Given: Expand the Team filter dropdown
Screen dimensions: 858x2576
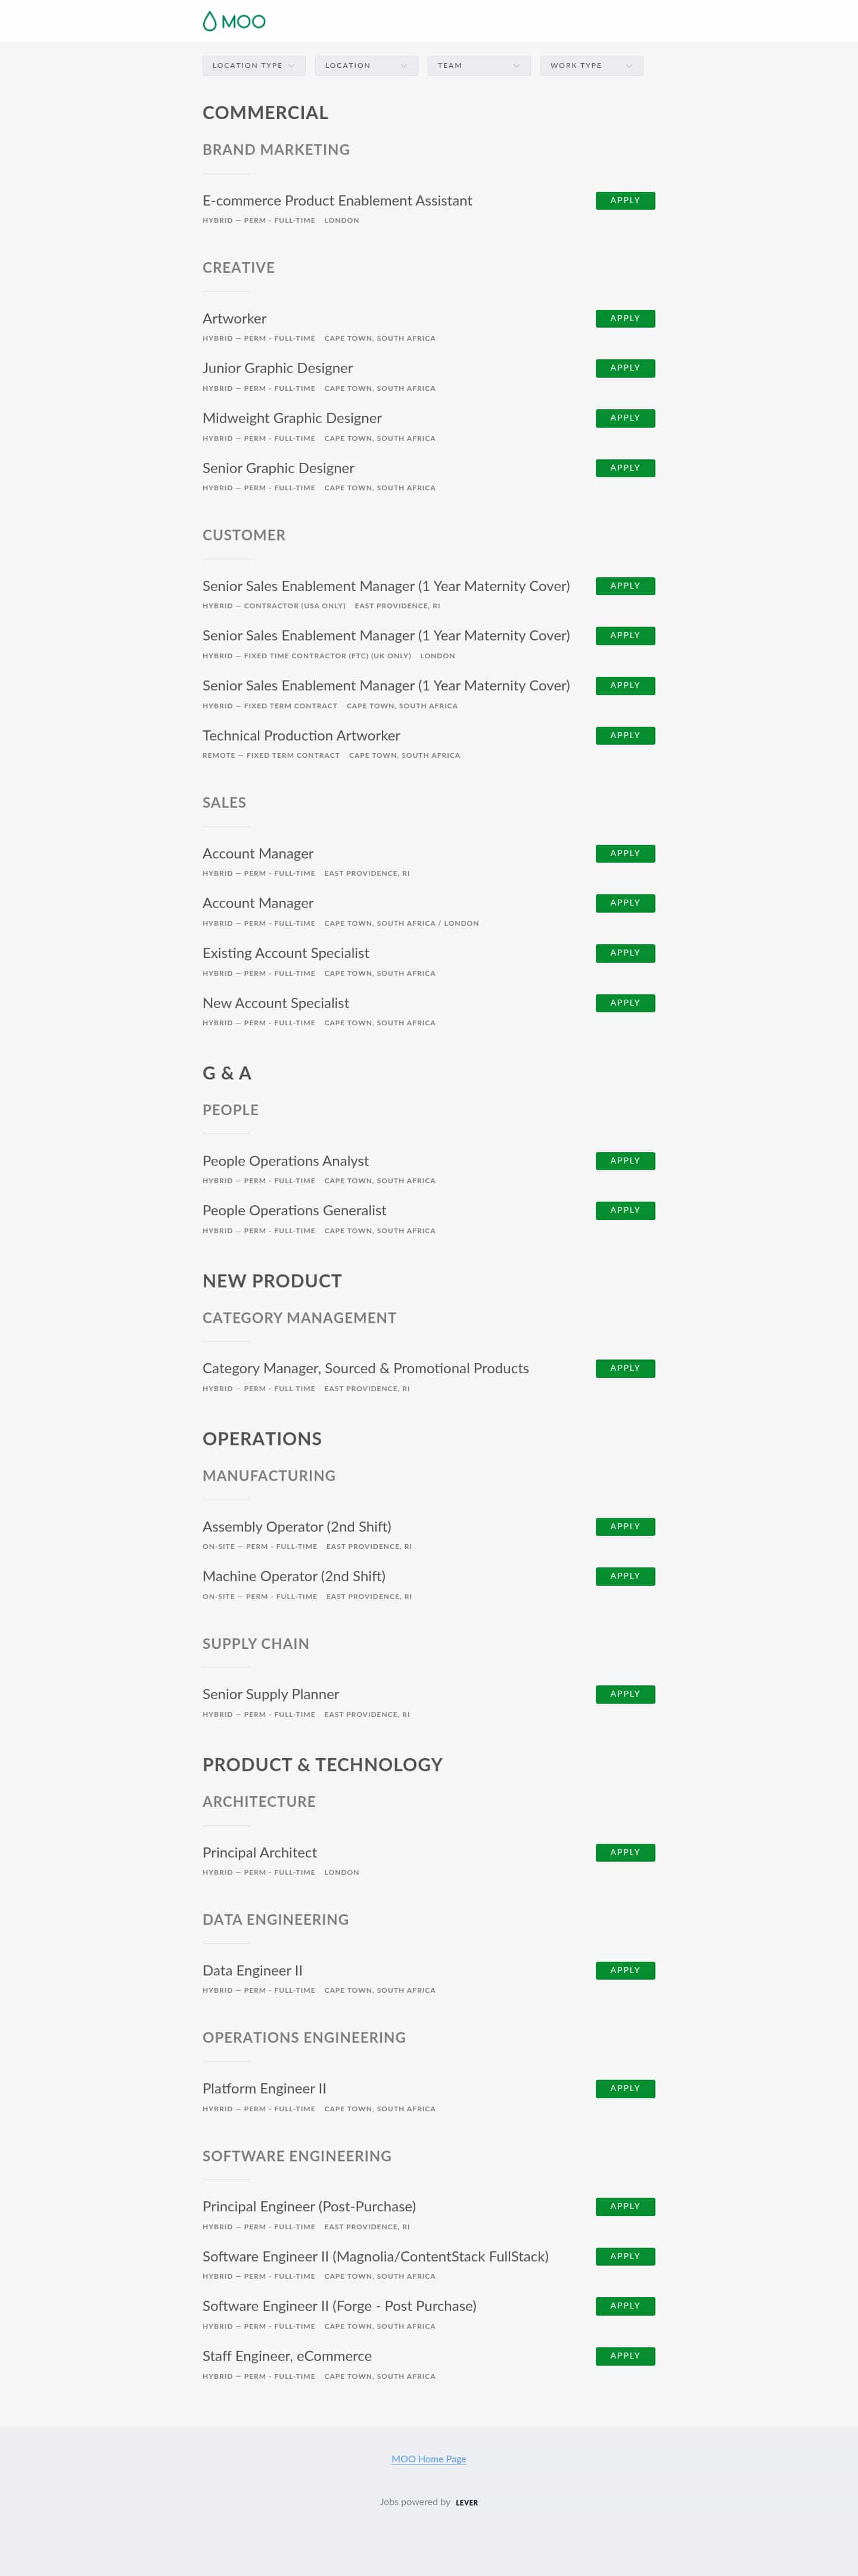Looking at the screenshot, I should pos(478,65).
